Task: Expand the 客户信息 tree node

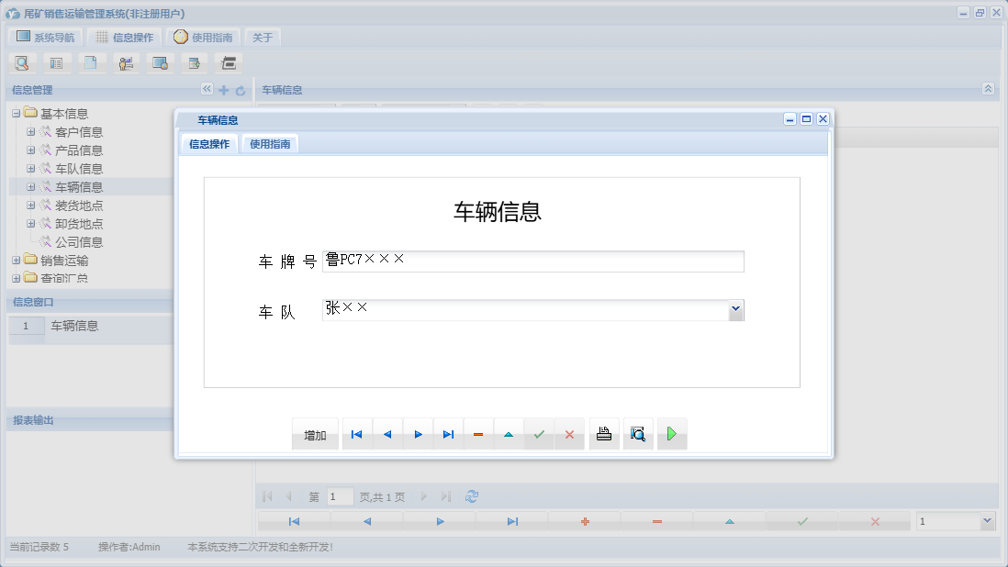Action: 31,131
